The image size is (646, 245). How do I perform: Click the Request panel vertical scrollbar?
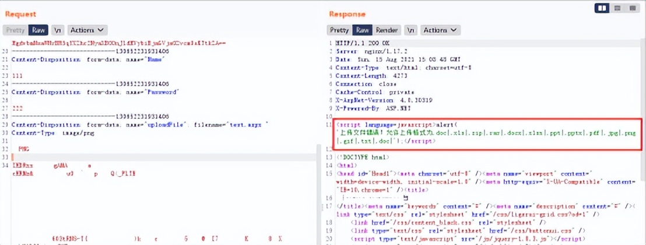tap(318, 195)
